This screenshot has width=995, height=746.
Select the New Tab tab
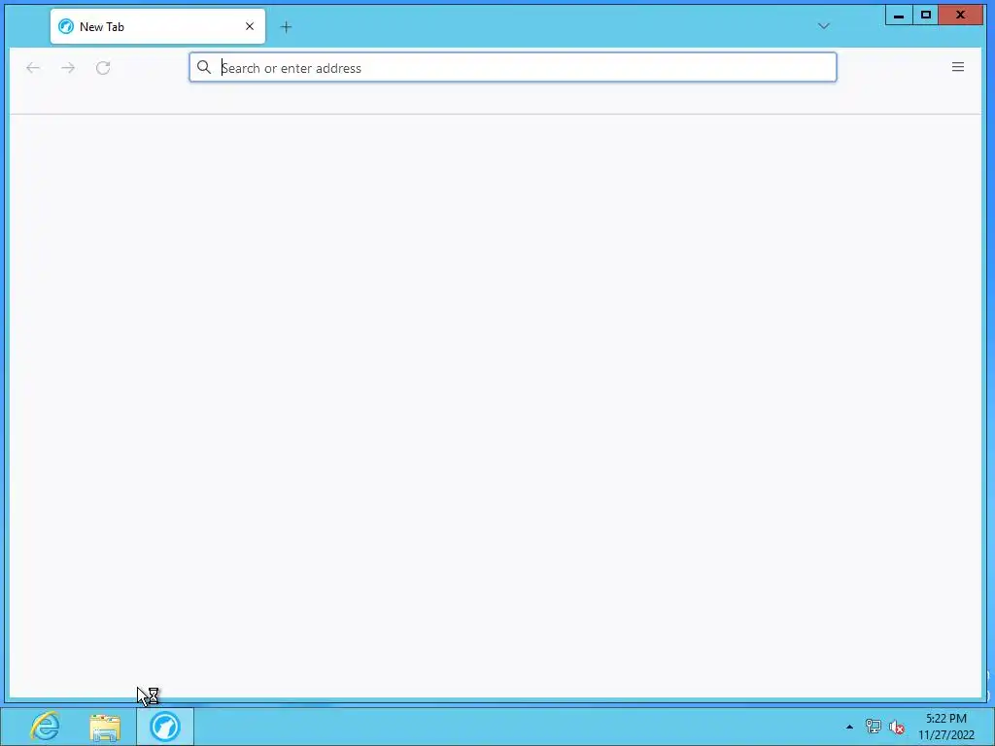pos(158,26)
